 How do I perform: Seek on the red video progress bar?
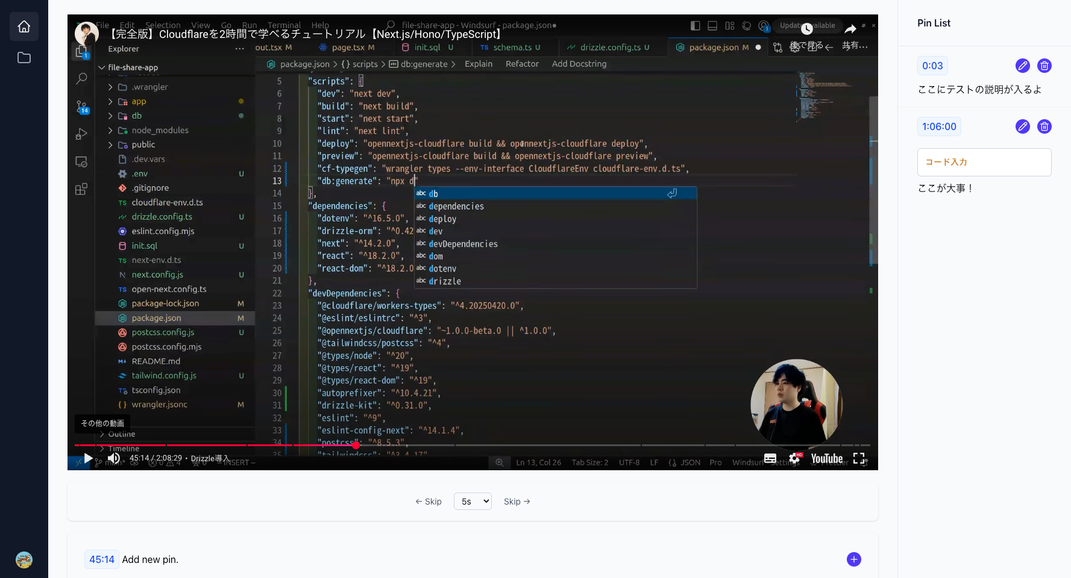473,445
